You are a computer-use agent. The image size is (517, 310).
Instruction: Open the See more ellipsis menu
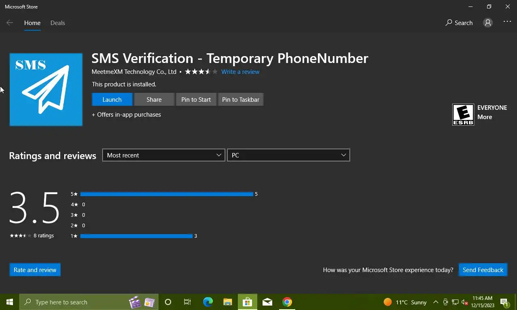507,22
